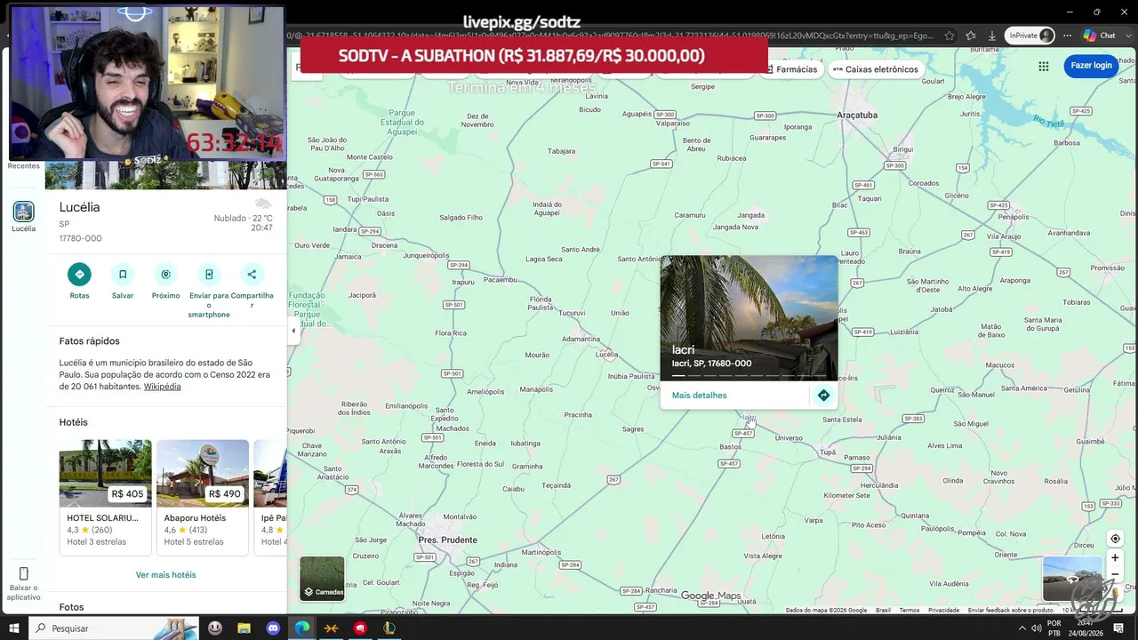Click the Dracena label on the map

pos(384,244)
